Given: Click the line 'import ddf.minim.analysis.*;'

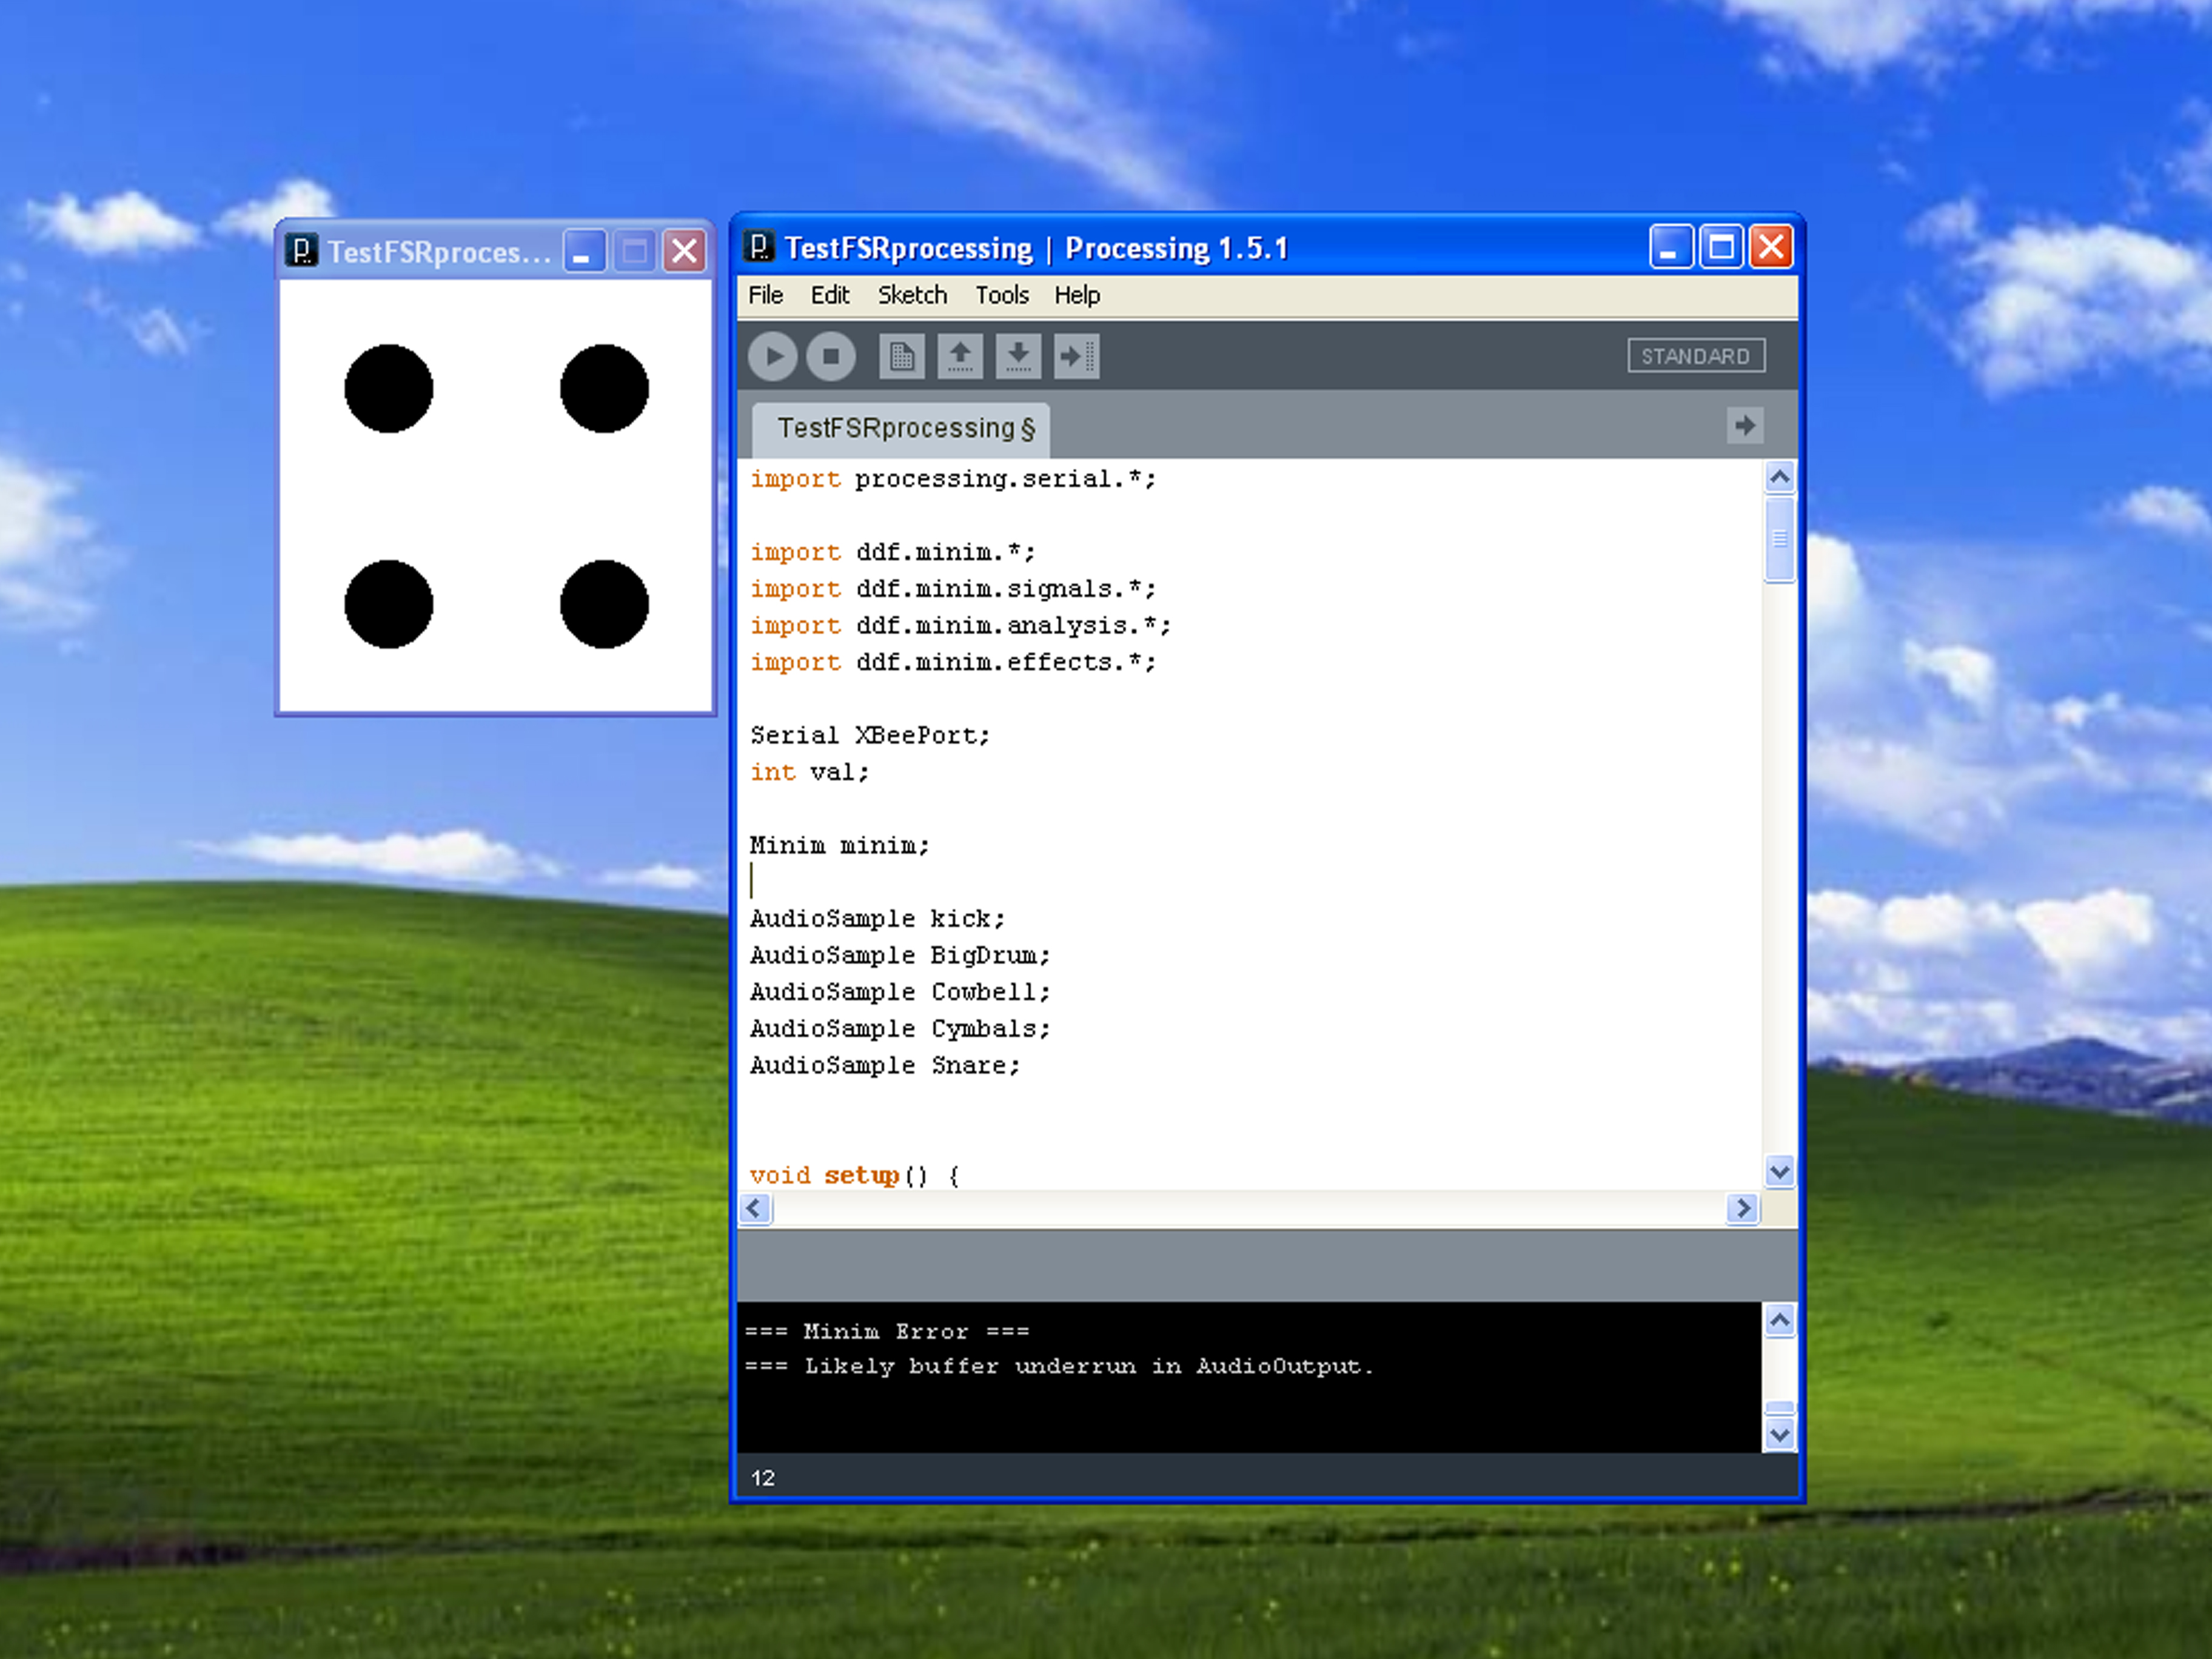Looking at the screenshot, I should [960, 625].
